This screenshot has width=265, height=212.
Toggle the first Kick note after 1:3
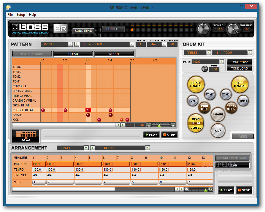(99, 120)
